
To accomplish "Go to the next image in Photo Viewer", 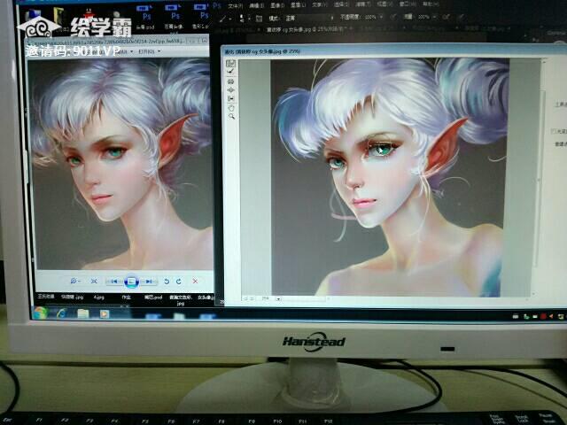I will pyautogui.click(x=149, y=282).
